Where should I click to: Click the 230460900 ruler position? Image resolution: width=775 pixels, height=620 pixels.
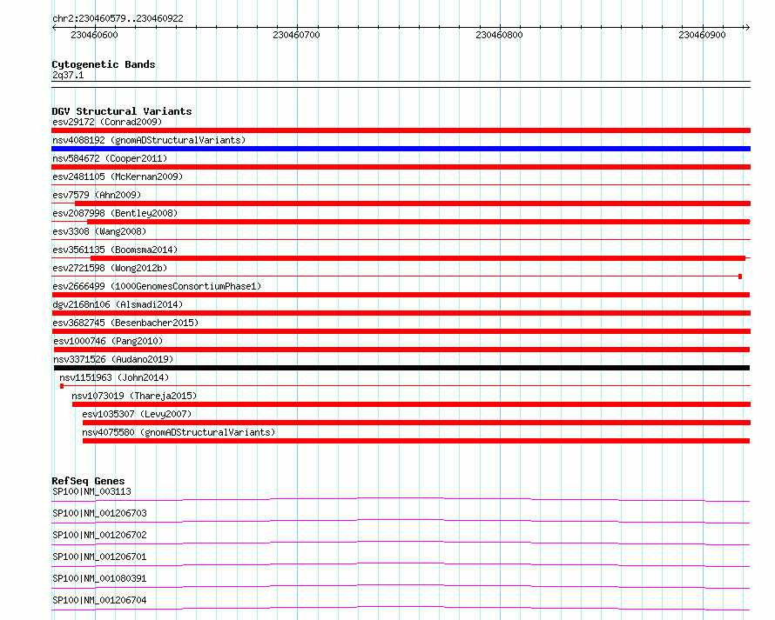point(702,35)
